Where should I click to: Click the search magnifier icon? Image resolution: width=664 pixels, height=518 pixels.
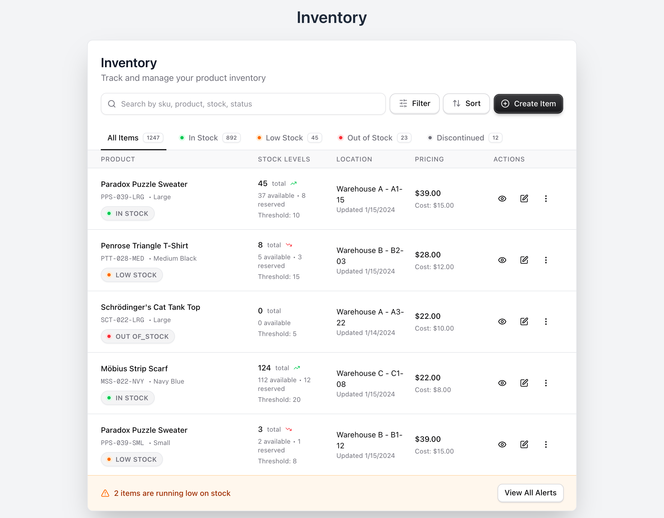pyautogui.click(x=111, y=104)
